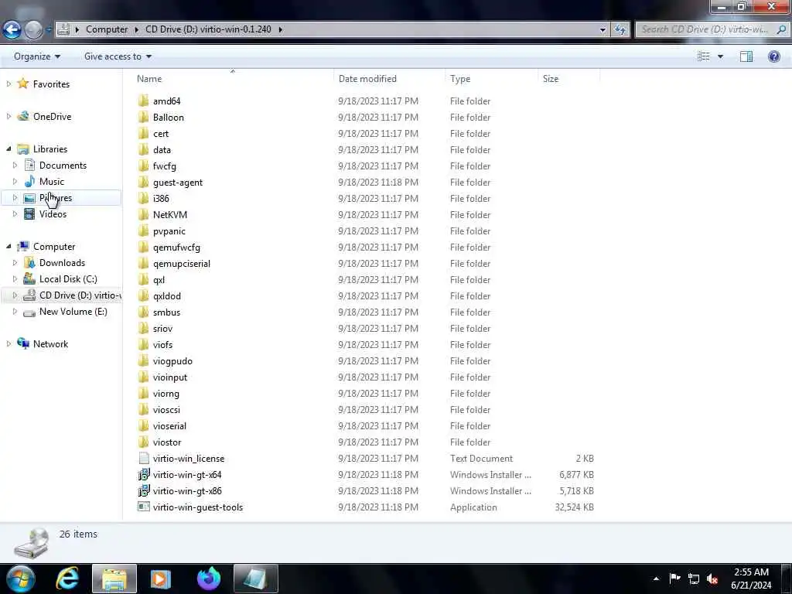
Task: Click the Balloon folder icon
Action: [x=143, y=118]
